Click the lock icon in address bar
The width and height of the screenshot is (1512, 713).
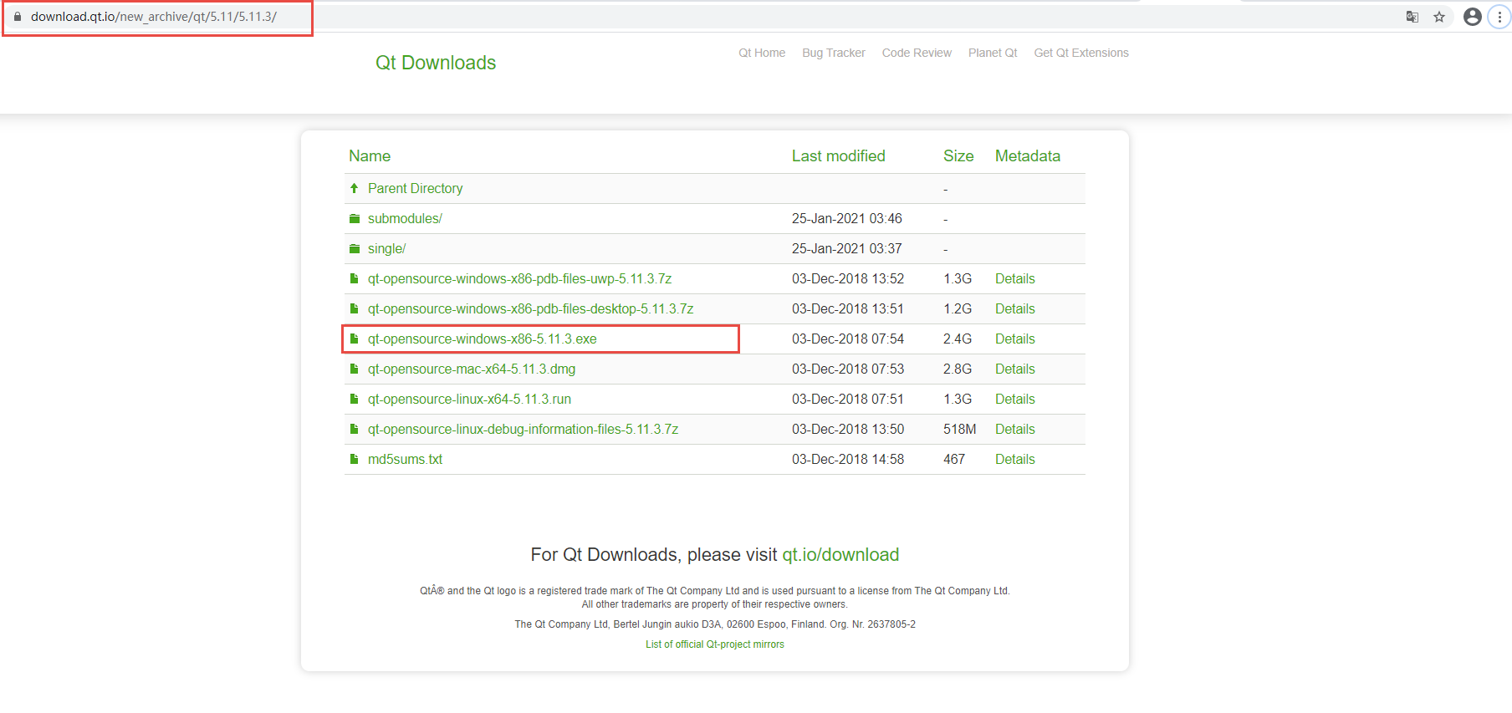18,17
